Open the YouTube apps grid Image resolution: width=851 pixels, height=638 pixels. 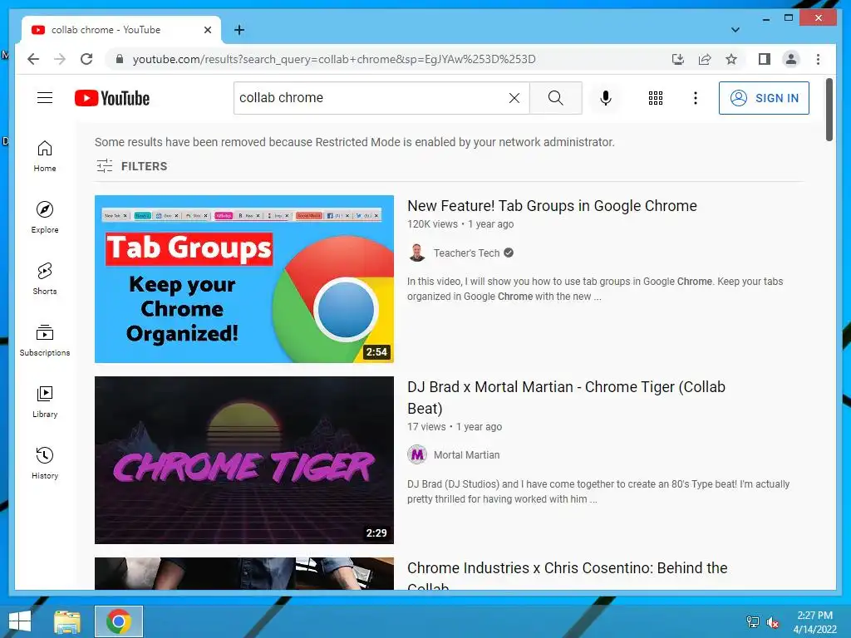click(656, 98)
